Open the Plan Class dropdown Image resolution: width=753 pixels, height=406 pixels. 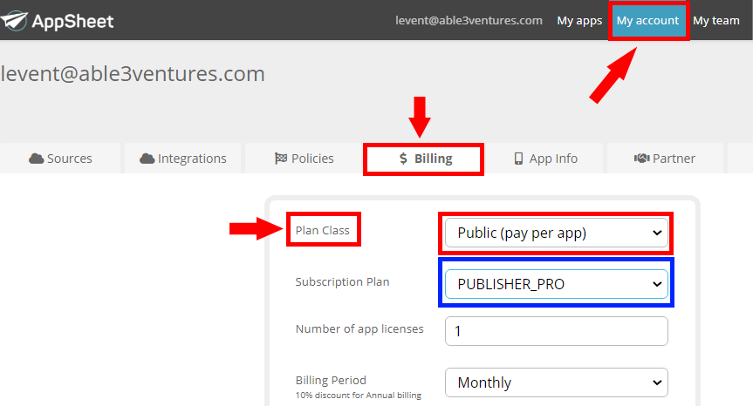click(556, 233)
